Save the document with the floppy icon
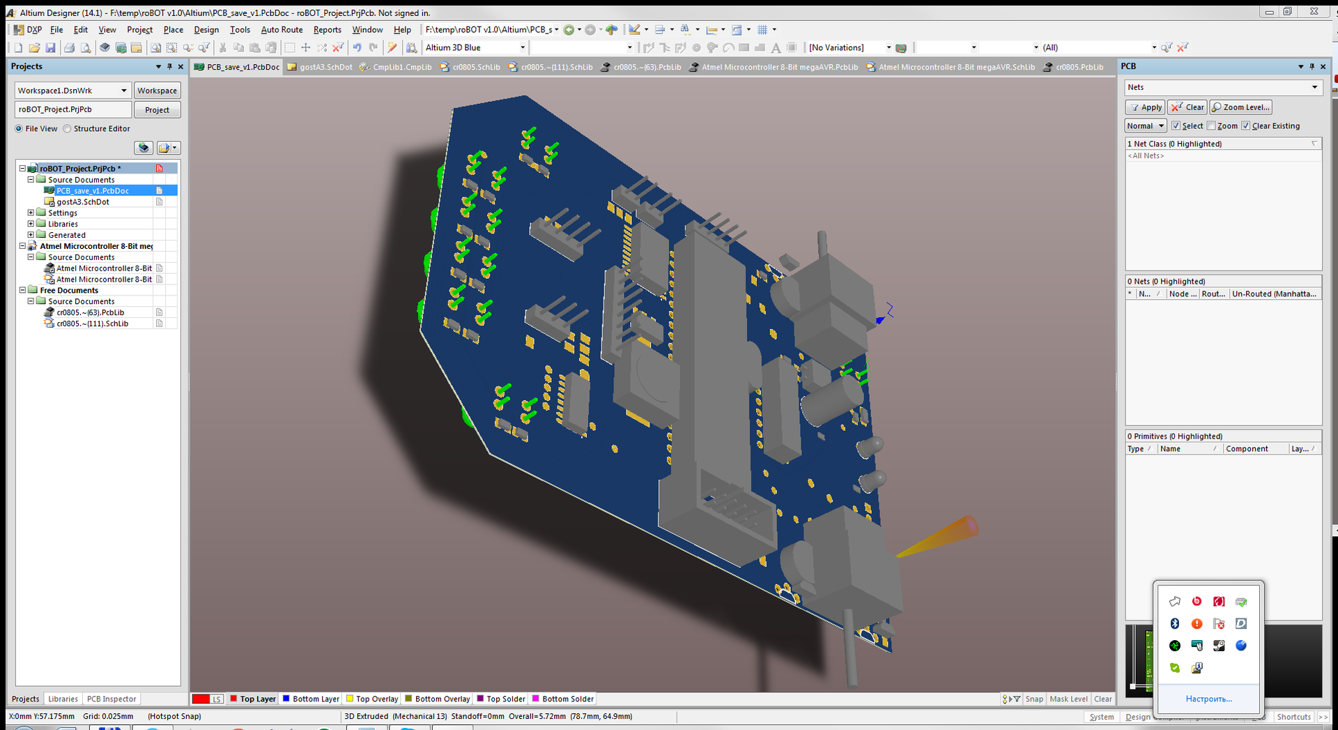This screenshot has height=730, width=1338. pos(50,47)
